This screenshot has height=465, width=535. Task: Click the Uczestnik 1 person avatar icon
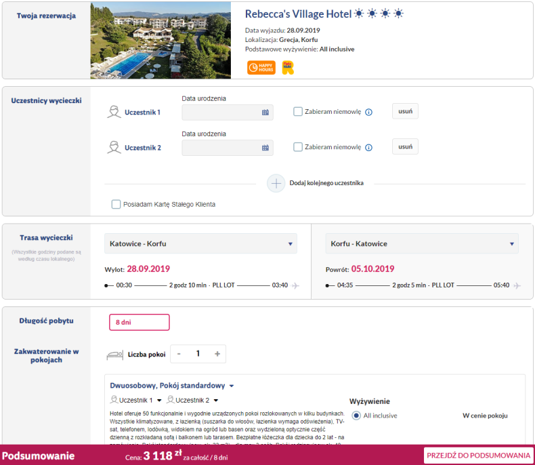pyautogui.click(x=114, y=112)
